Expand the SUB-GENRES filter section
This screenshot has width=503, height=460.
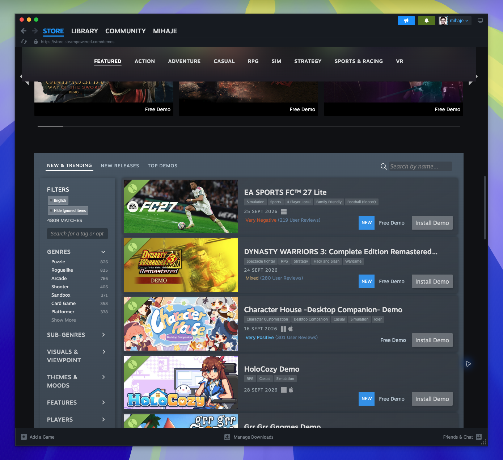pos(103,335)
